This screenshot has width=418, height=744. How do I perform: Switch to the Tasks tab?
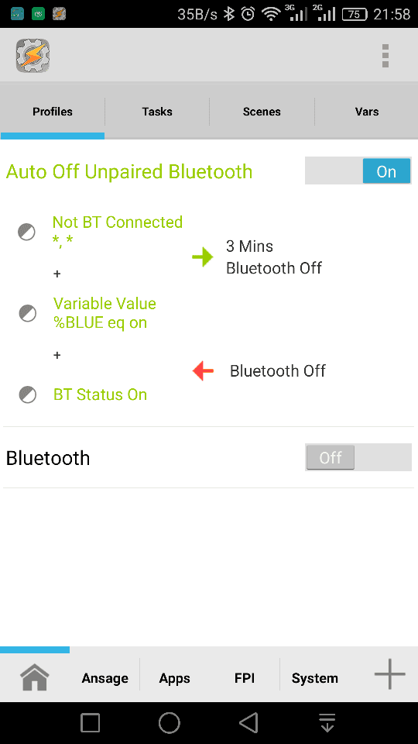click(157, 112)
